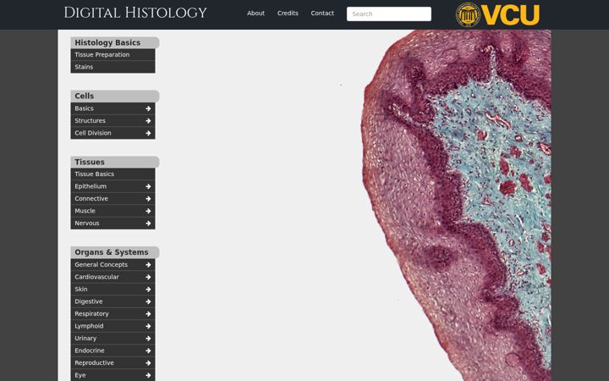Expand arrow next to Cardiovascular

[148, 277]
